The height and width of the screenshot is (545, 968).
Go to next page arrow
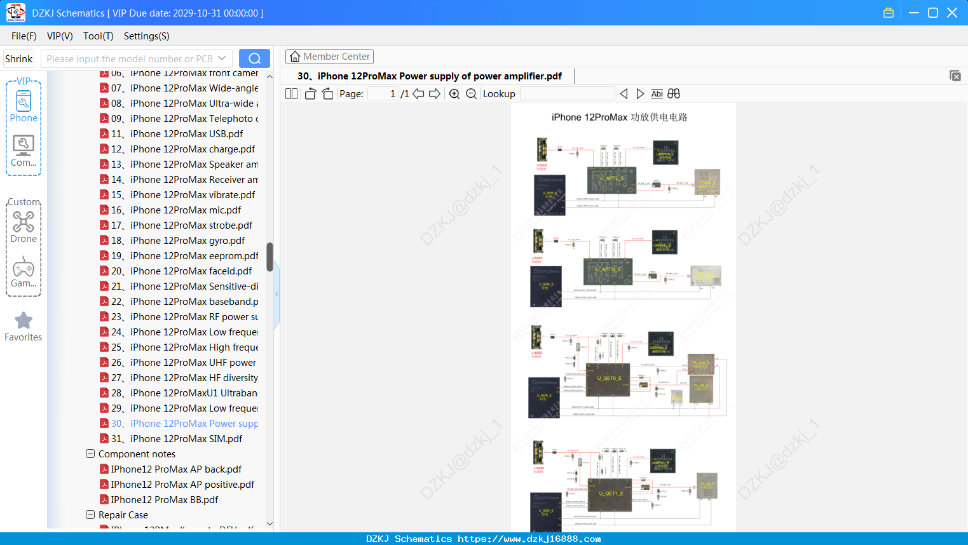pyautogui.click(x=435, y=94)
